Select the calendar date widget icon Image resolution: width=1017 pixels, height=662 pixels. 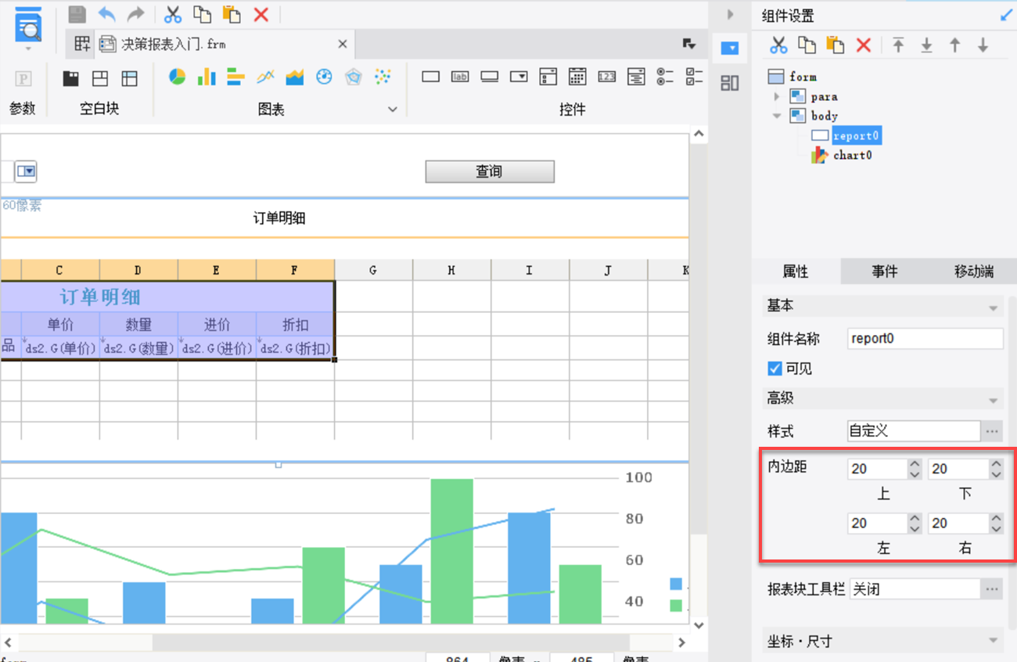[577, 77]
